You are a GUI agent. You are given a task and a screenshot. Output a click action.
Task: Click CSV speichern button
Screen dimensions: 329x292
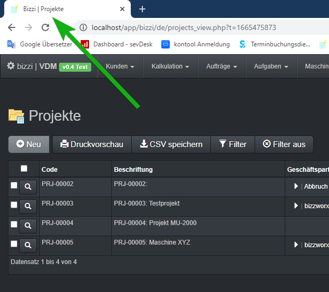tap(171, 144)
